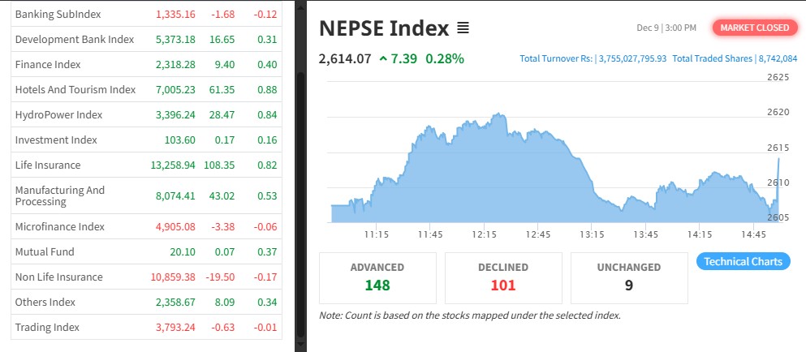Screen dimensions: 806x352
Task: Click the green up-arrow change indicator
Action: tap(383, 58)
